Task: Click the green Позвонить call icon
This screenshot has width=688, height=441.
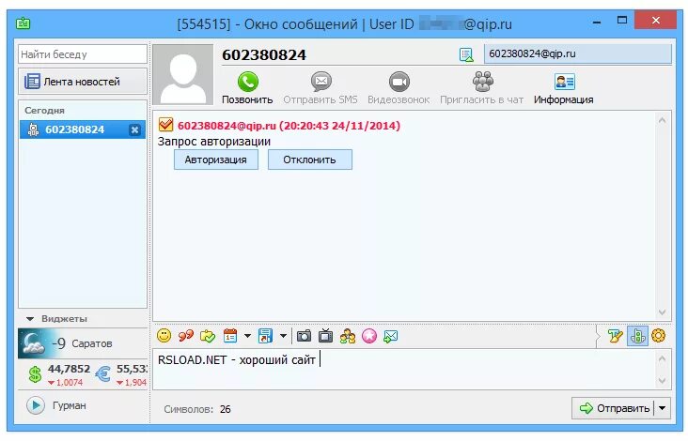Action: click(x=248, y=82)
